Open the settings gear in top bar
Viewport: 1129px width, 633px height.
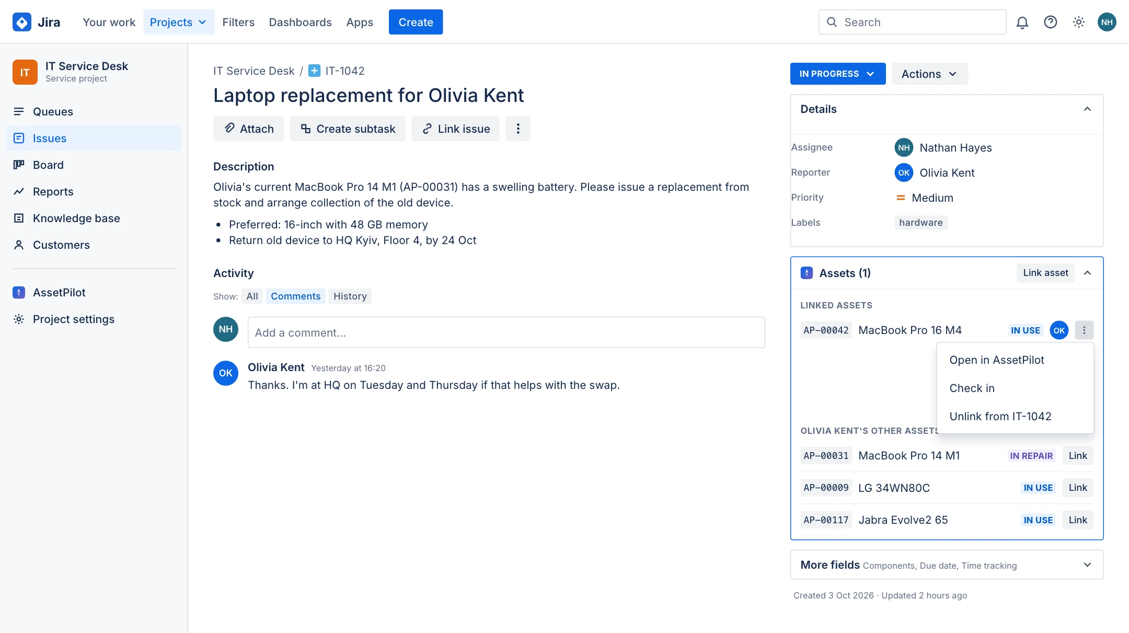[1079, 22]
